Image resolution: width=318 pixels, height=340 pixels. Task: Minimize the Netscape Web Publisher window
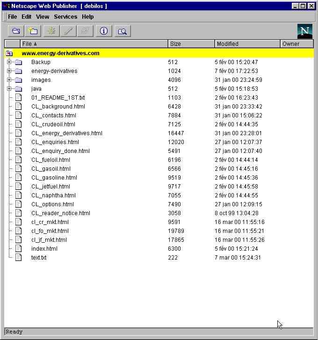coord(295,6)
